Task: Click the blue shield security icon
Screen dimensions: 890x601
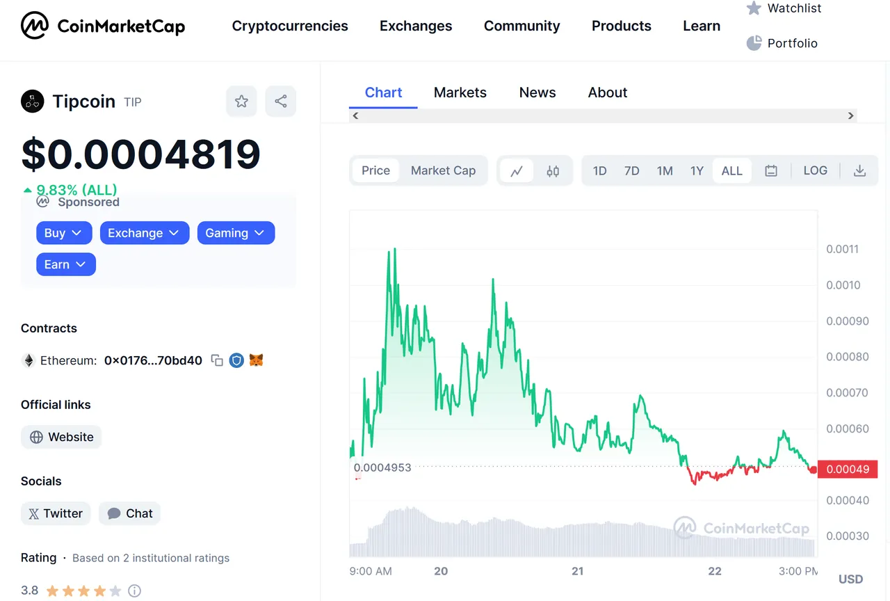Action: 236,360
